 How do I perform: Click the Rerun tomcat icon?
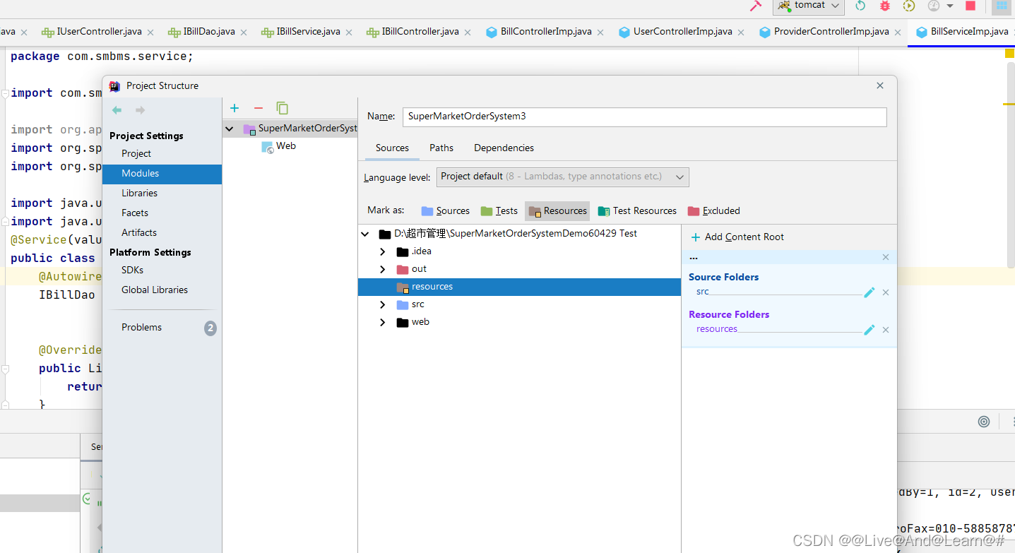point(860,6)
